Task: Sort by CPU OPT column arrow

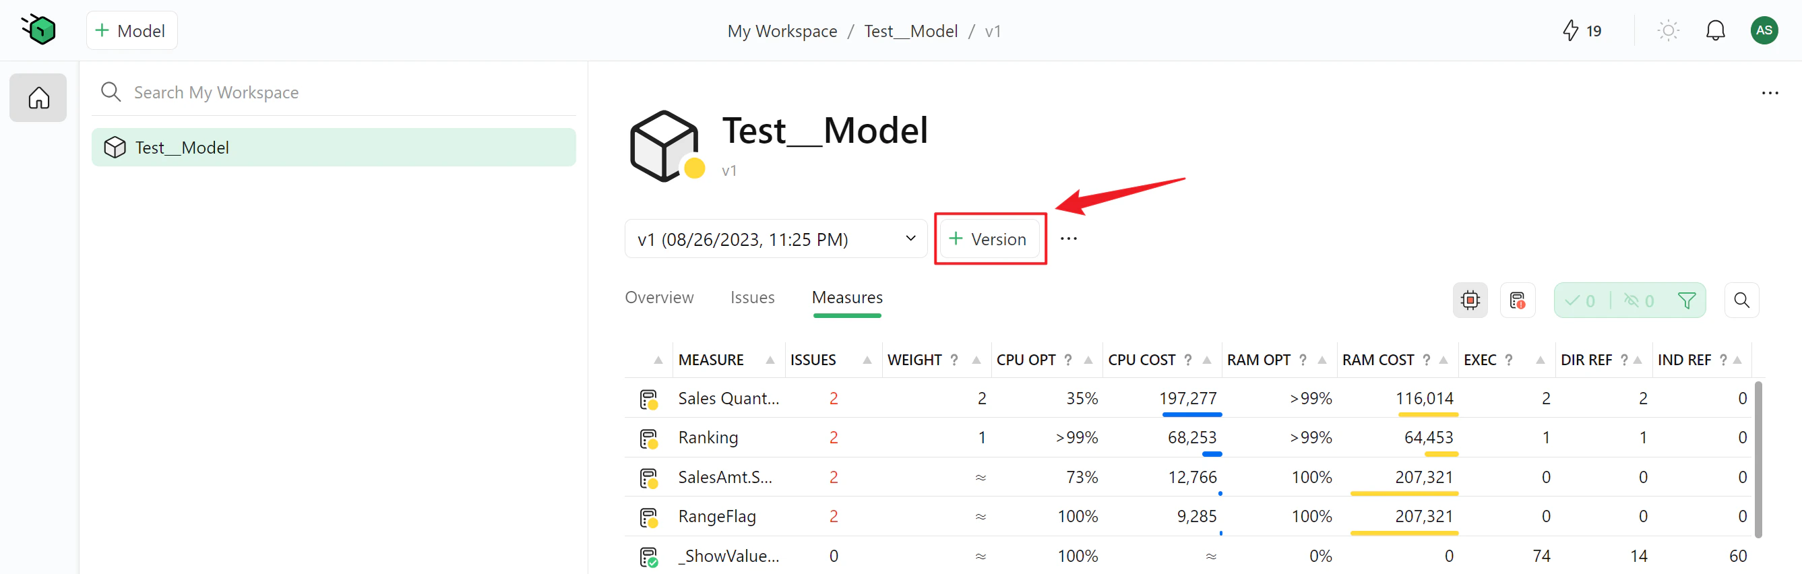Action: pos(1088,360)
